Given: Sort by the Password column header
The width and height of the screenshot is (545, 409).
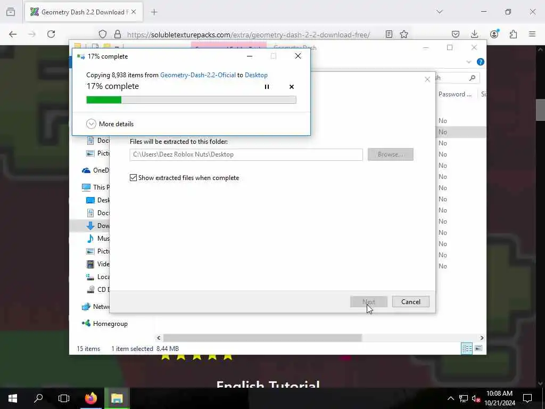Looking at the screenshot, I should [x=455, y=94].
